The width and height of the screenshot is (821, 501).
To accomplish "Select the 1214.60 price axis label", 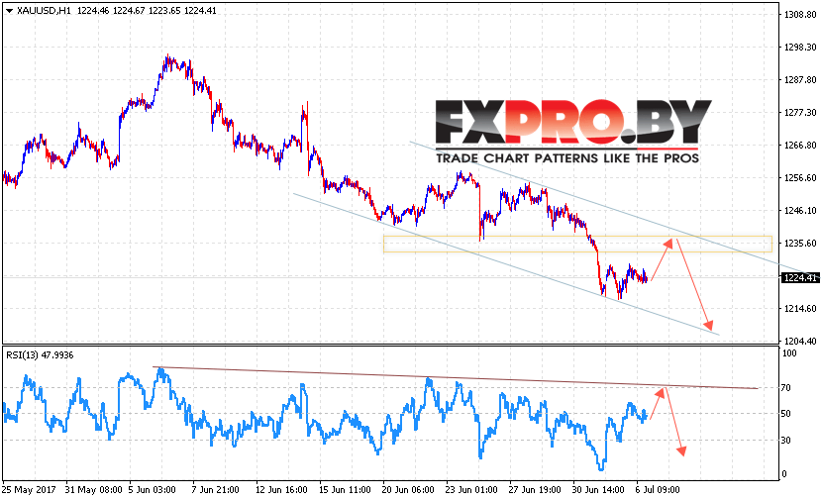I will 800,308.
